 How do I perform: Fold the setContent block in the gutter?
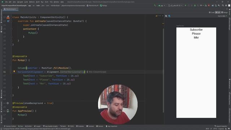[11, 29]
